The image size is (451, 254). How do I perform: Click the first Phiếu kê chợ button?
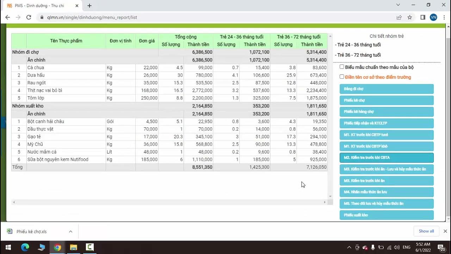tap(387, 100)
